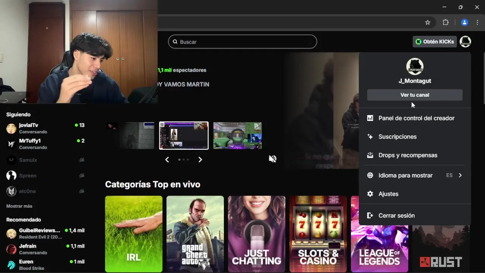Open Ver tu canal
Screen dimensions: 485x273
coord(415,95)
